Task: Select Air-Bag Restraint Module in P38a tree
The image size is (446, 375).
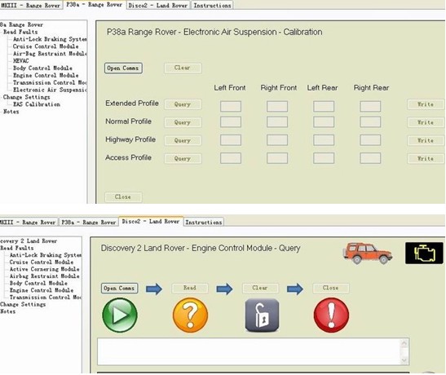Action: click(50, 54)
